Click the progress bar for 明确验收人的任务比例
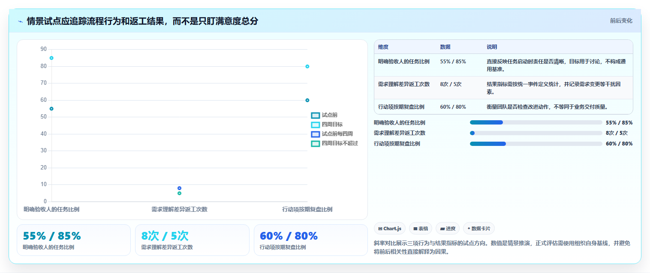Image resolution: width=650 pixels, height=273 pixels. click(536, 122)
